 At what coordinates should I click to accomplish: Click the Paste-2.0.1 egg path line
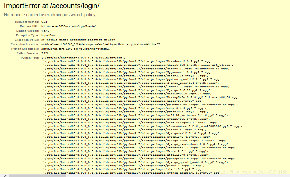tap(126, 151)
